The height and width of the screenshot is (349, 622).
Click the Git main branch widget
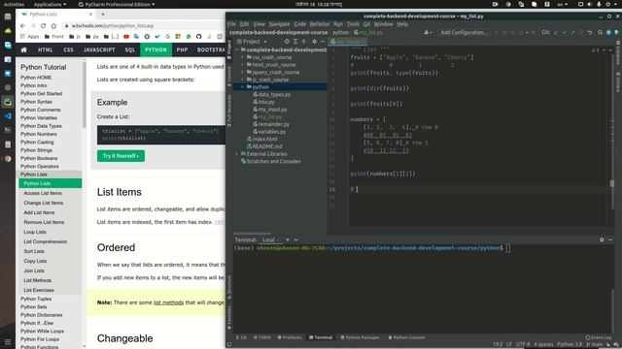click(x=594, y=345)
